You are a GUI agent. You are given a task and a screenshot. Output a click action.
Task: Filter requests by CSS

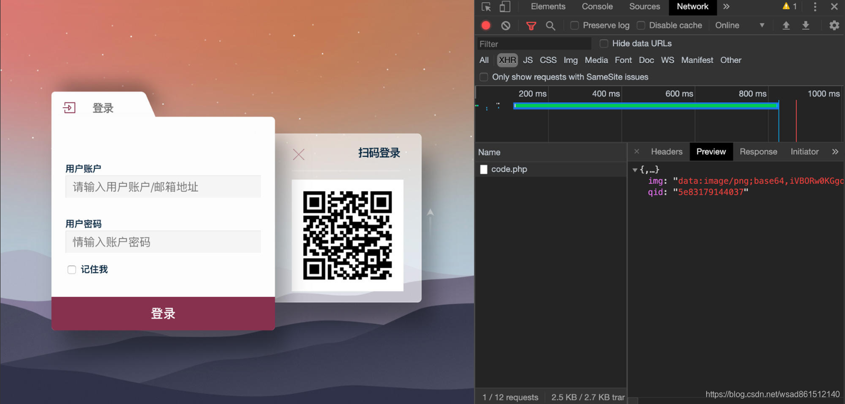[x=548, y=60]
